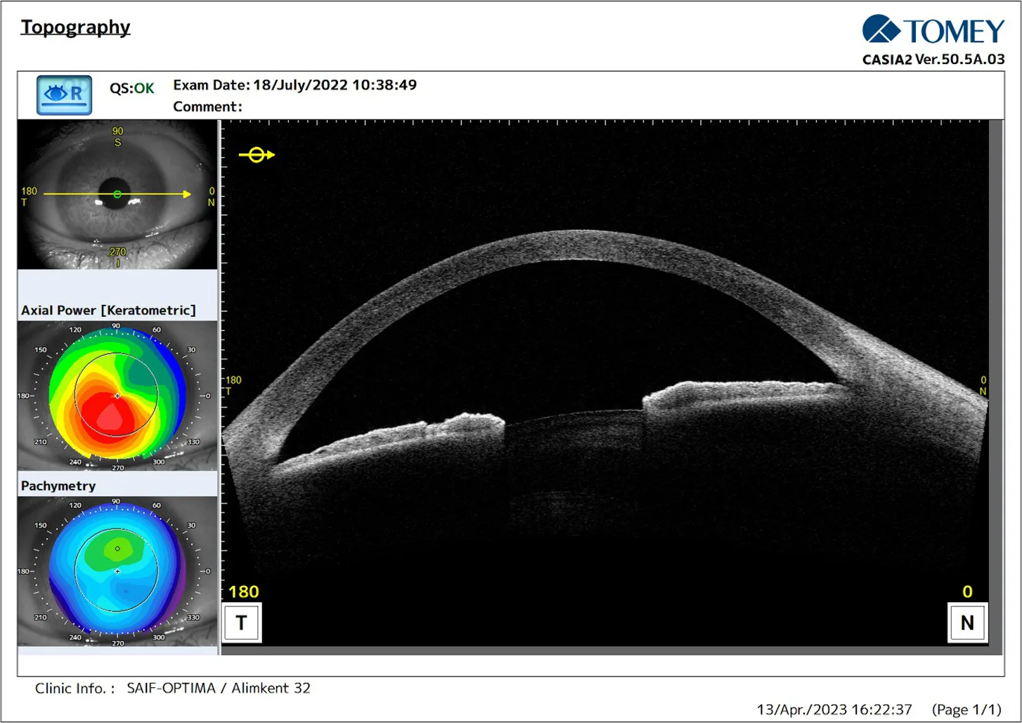
Task: Click the green center circle on eye photo
Action: coord(117,195)
